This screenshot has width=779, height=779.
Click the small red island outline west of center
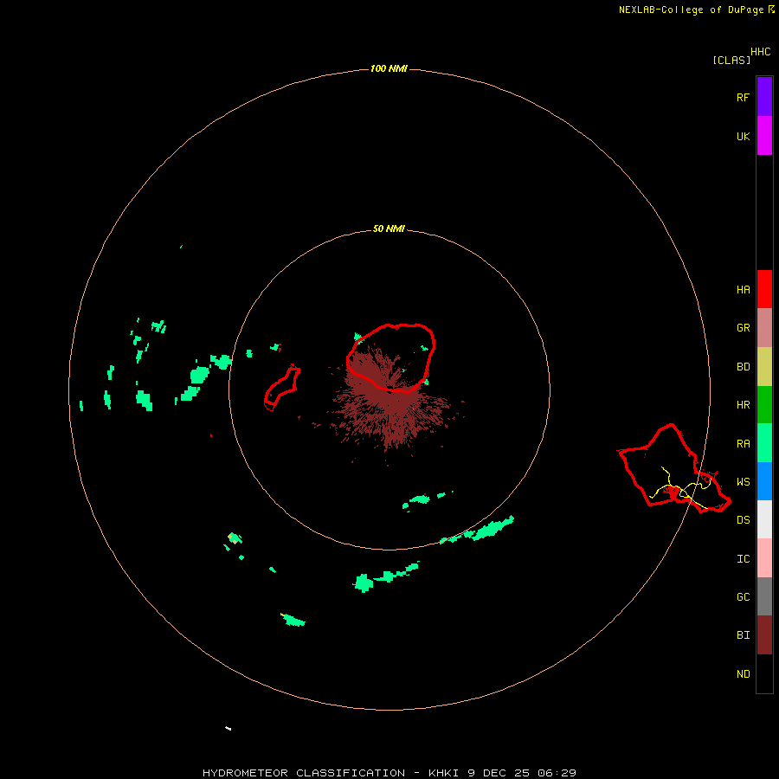click(282, 387)
